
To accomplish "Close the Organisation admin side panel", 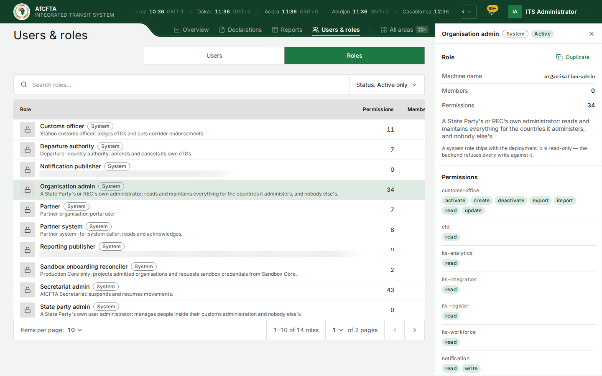I will click(592, 34).
